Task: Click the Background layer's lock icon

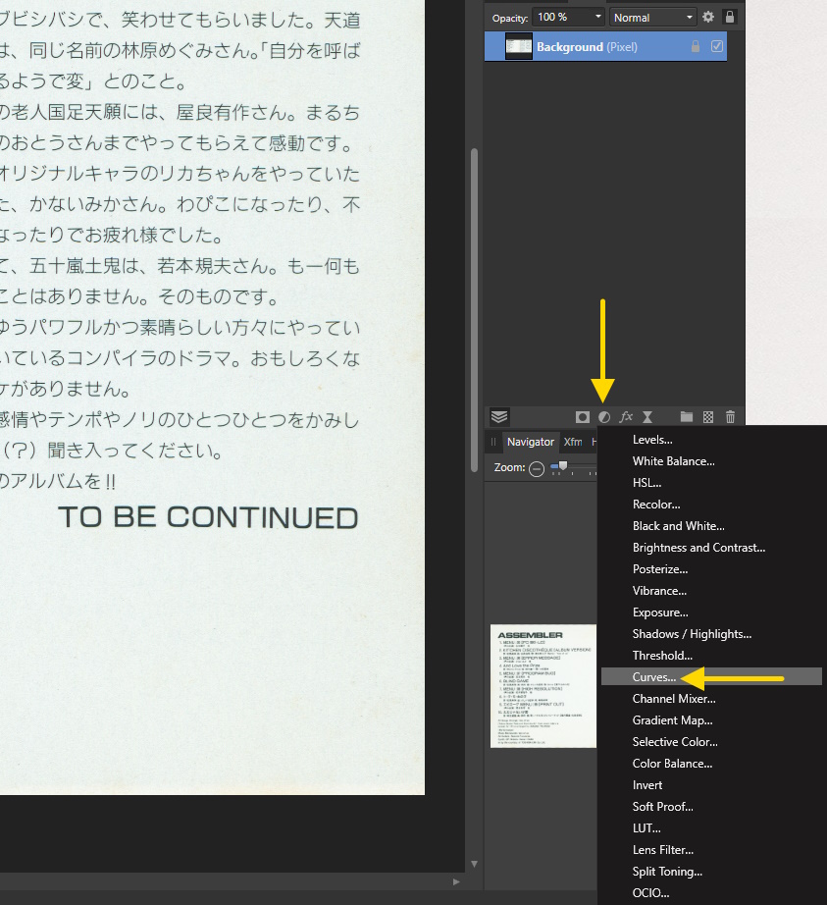Action: [696, 46]
